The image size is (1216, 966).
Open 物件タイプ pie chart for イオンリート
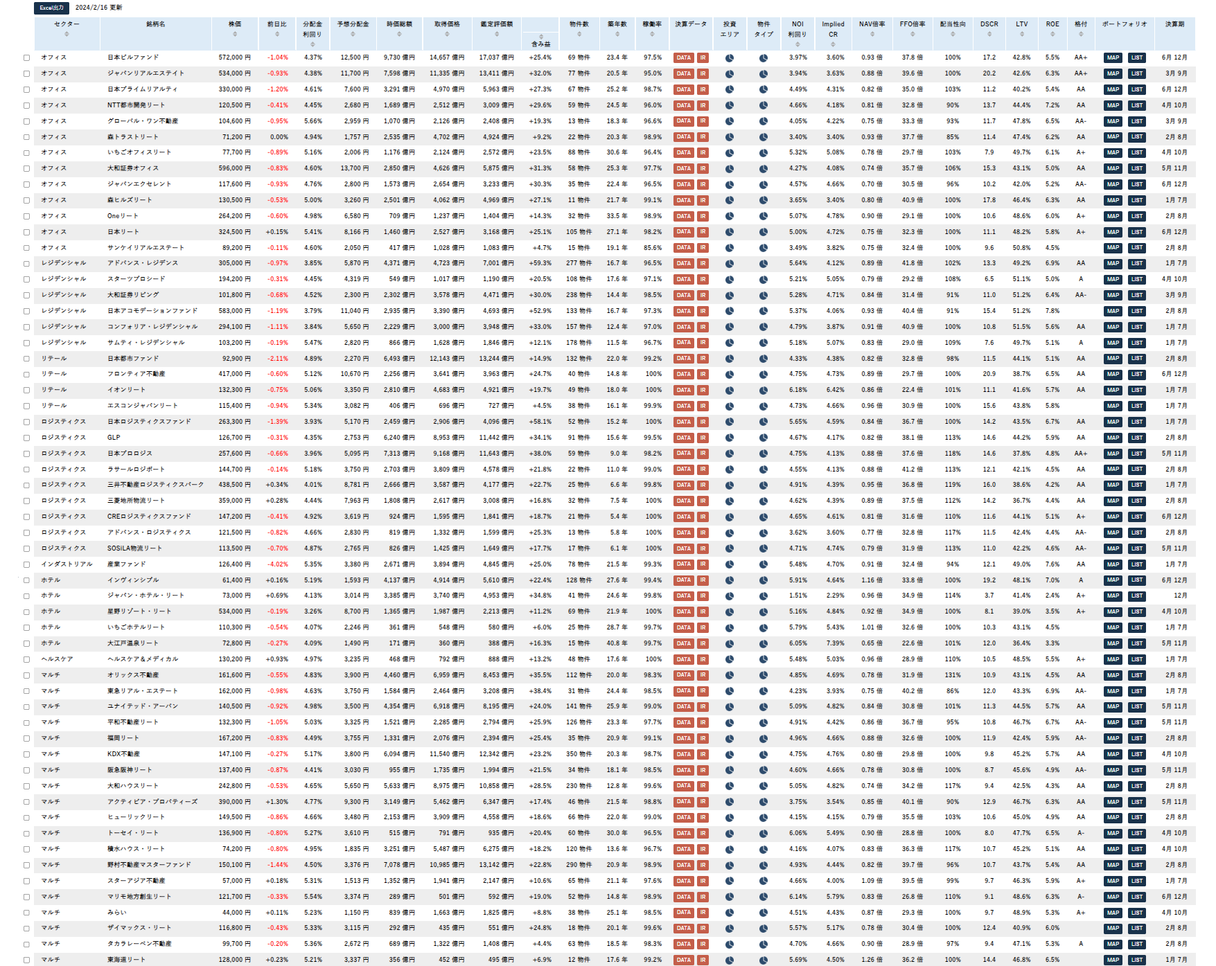[x=764, y=391]
